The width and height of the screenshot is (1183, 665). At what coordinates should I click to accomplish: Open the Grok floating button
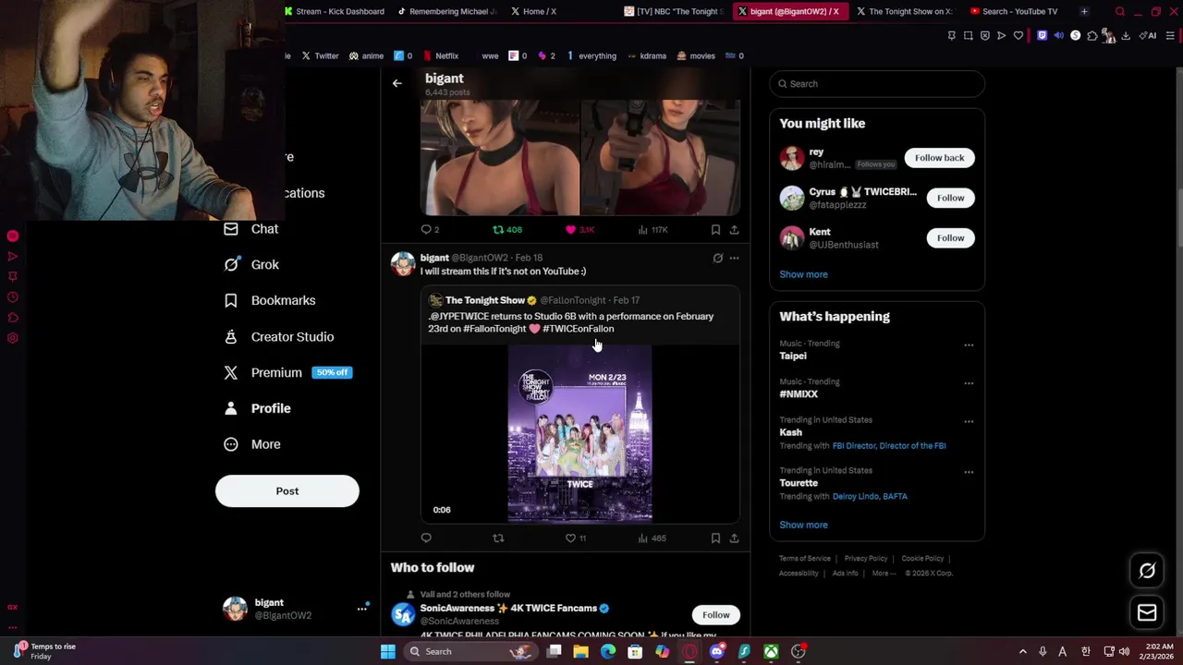pos(1147,571)
